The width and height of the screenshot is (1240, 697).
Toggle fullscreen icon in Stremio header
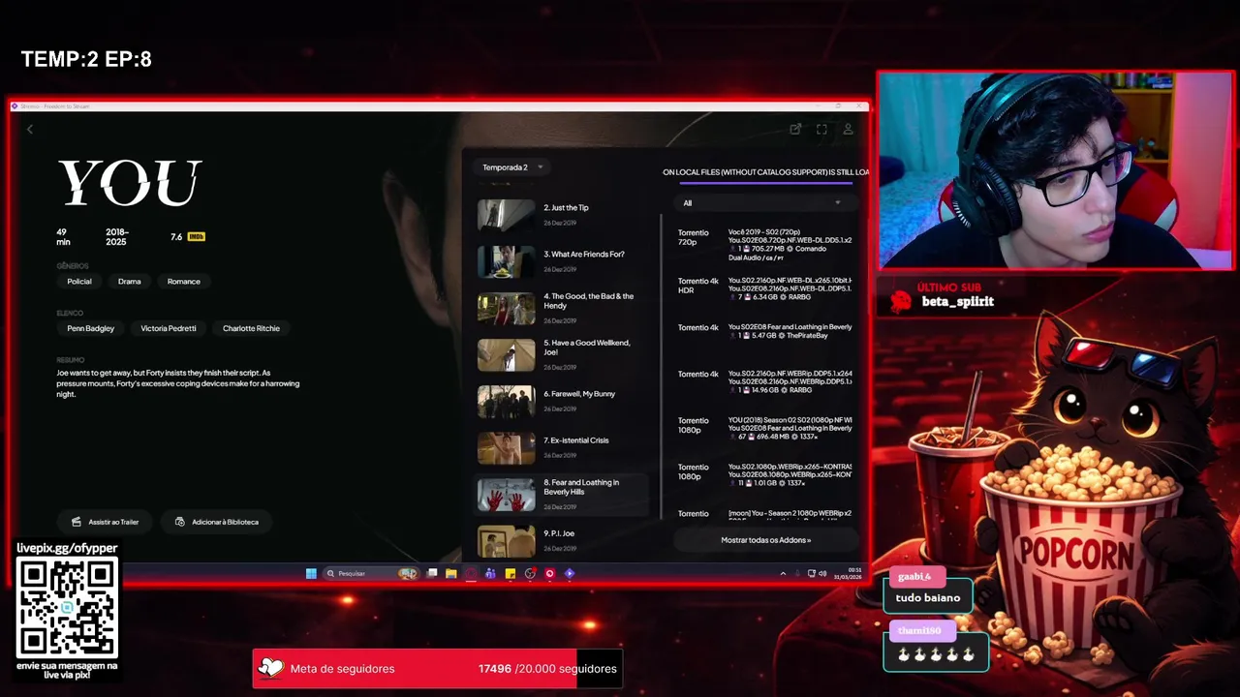tap(821, 129)
